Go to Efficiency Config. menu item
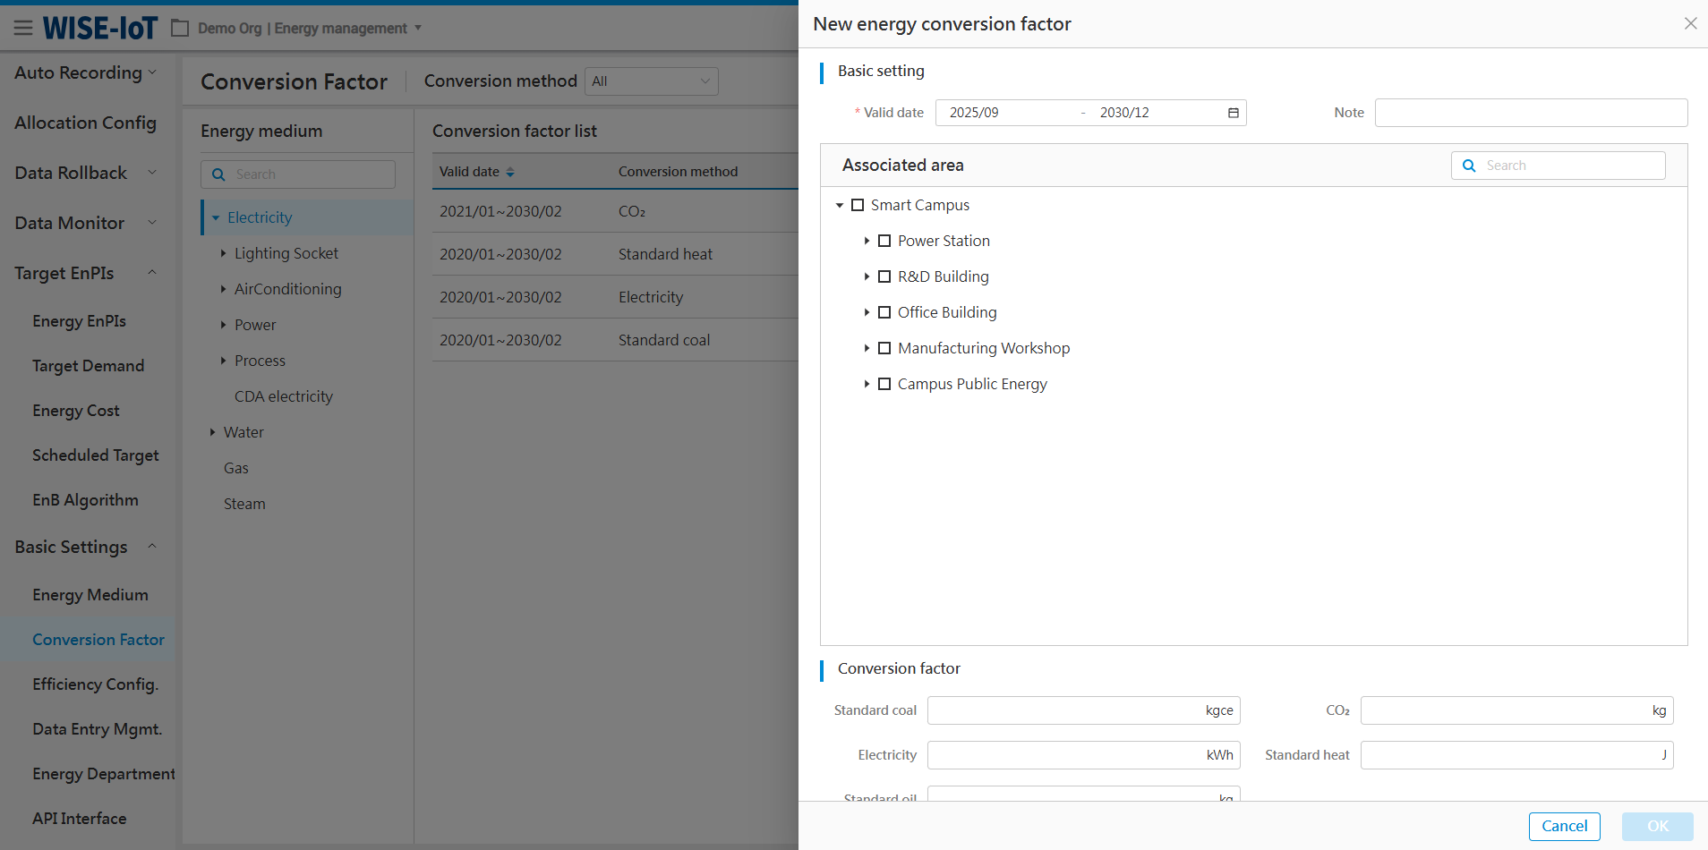 [95, 684]
